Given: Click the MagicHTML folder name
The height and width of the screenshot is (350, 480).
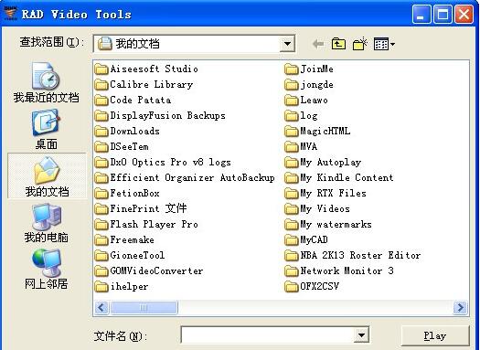Looking at the screenshot, I should click(x=325, y=132).
